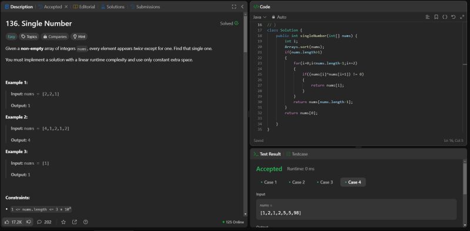Image resolution: width=470 pixels, height=231 pixels.
Task: Open the Java language dropdown
Action: coord(260,17)
